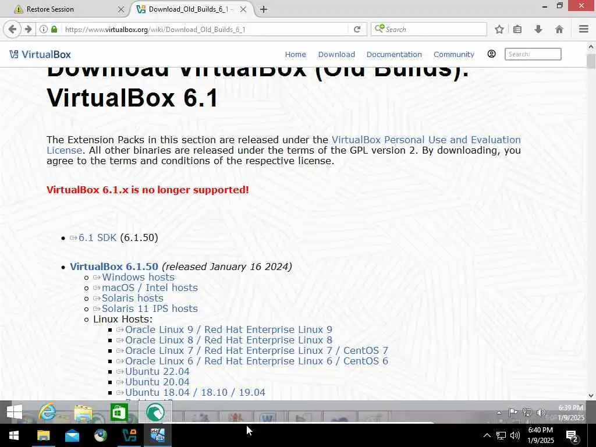Show bookmarks list icon in toolbar
The height and width of the screenshot is (447, 596).
pos(517,29)
